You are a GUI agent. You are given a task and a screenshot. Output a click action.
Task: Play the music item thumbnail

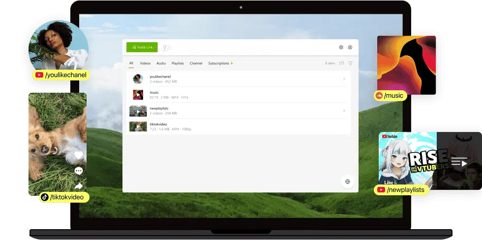pos(138,95)
